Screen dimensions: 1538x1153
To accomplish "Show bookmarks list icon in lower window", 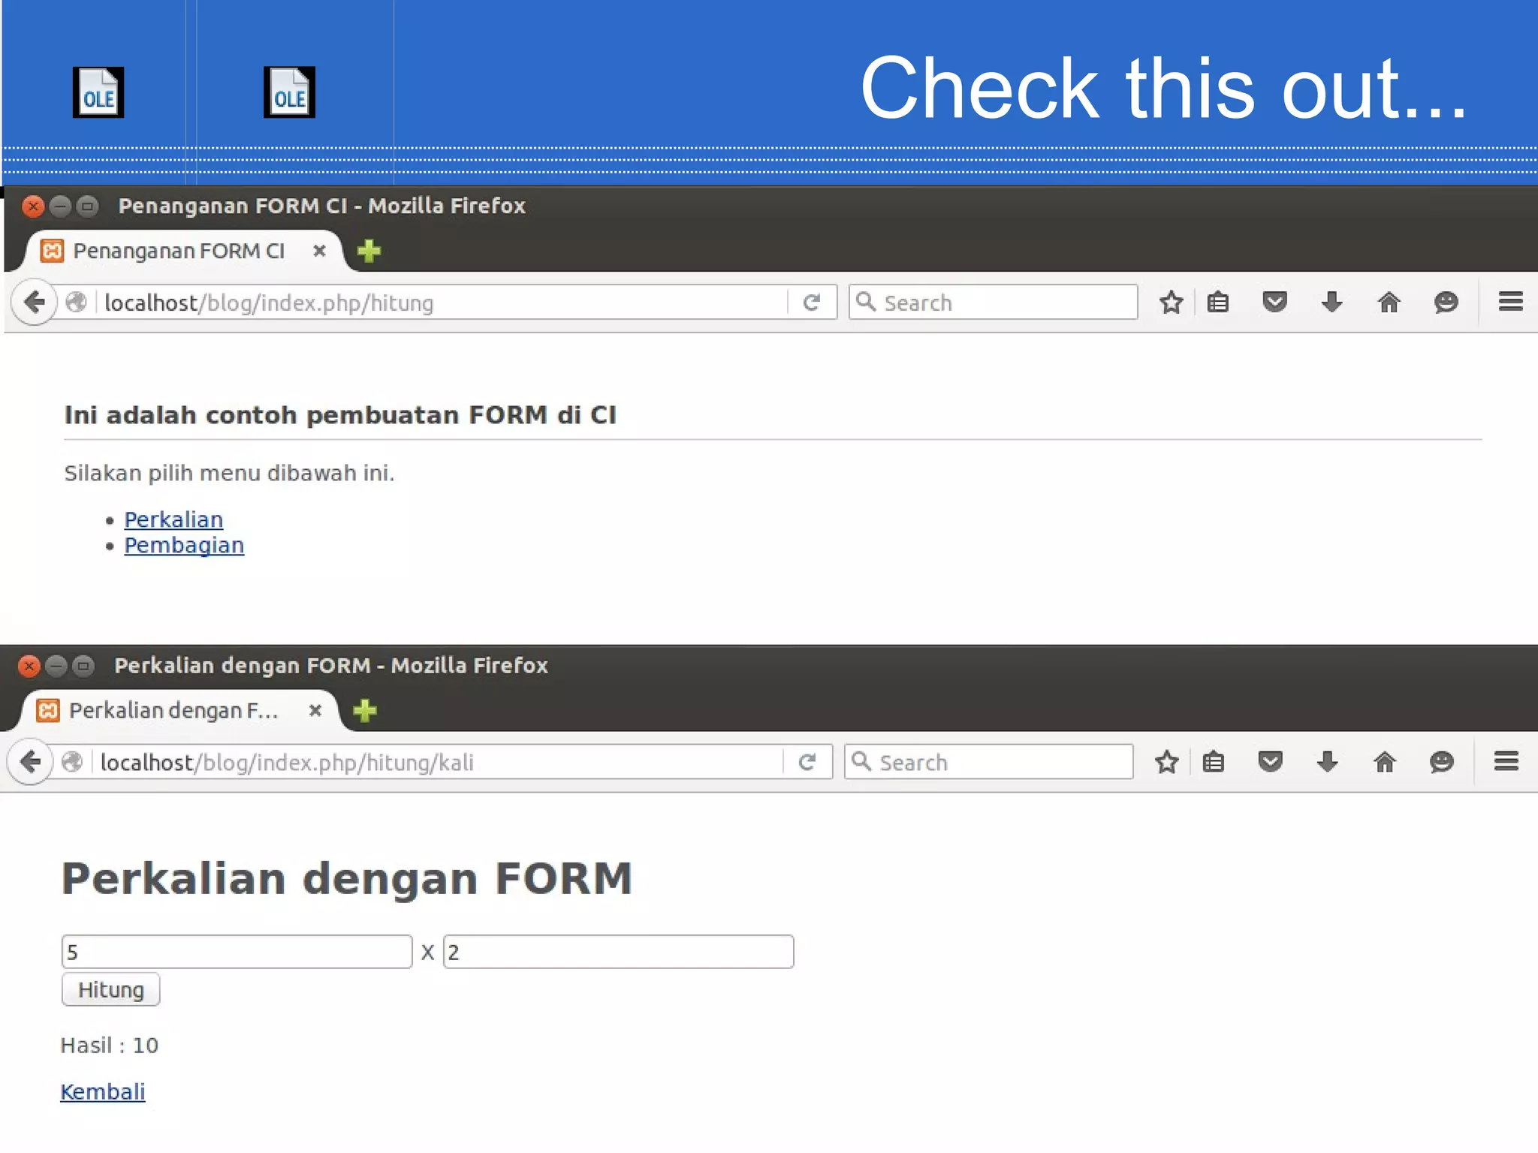I will [x=1214, y=762].
